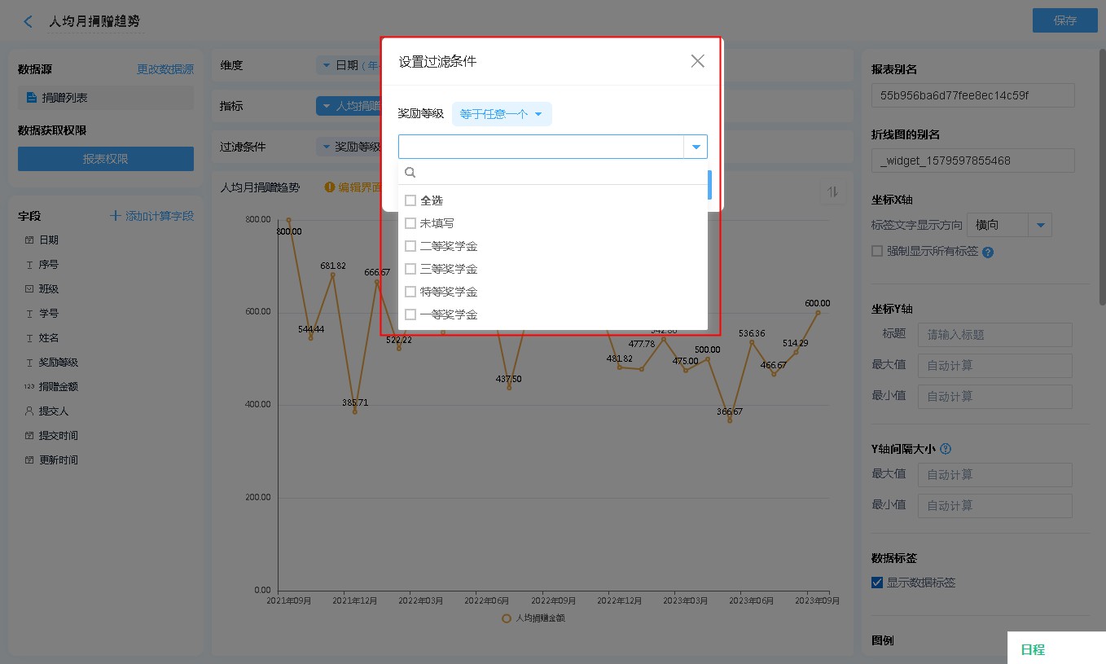Check the 全选 checkbox
This screenshot has height=664, width=1106.
[410, 200]
